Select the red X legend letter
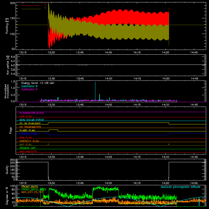 point(45,5)
